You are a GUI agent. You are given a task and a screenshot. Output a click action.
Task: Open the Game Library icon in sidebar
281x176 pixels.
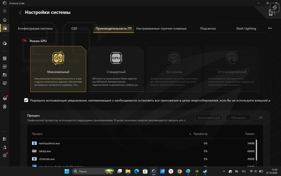[5, 75]
